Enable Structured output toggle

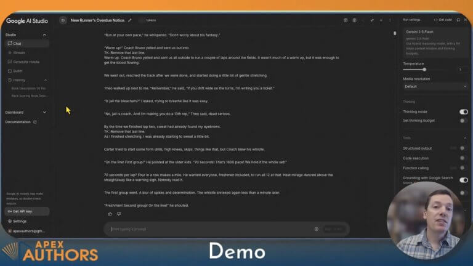(463, 148)
